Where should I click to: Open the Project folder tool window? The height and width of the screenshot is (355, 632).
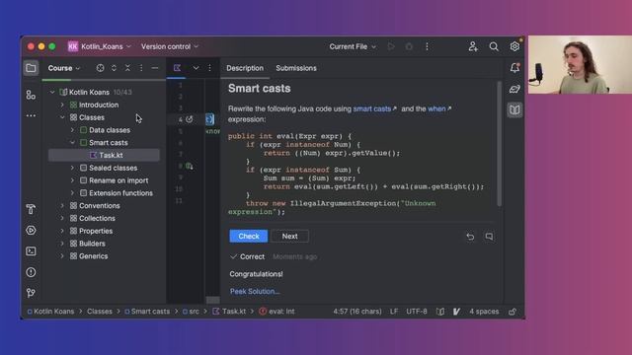(x=31, y=68)
